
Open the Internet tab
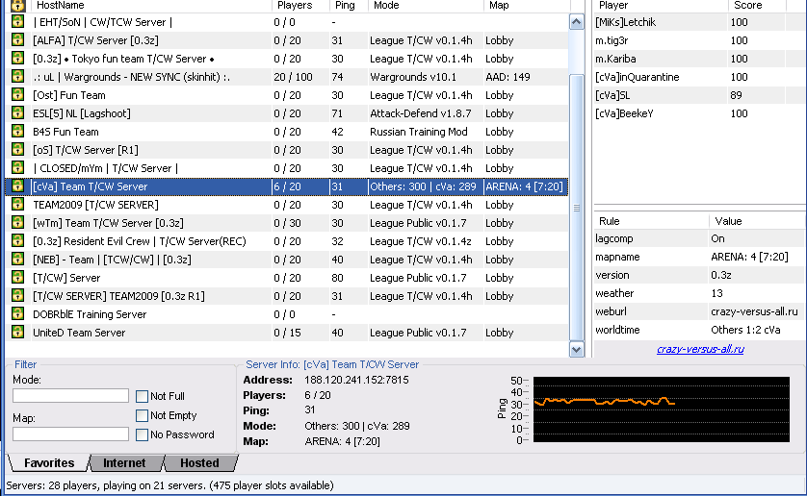[124, 463]
